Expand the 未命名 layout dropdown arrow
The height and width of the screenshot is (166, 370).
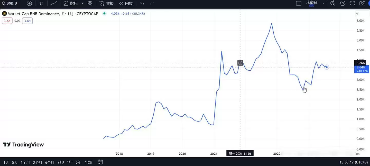(x=323, y=3)
